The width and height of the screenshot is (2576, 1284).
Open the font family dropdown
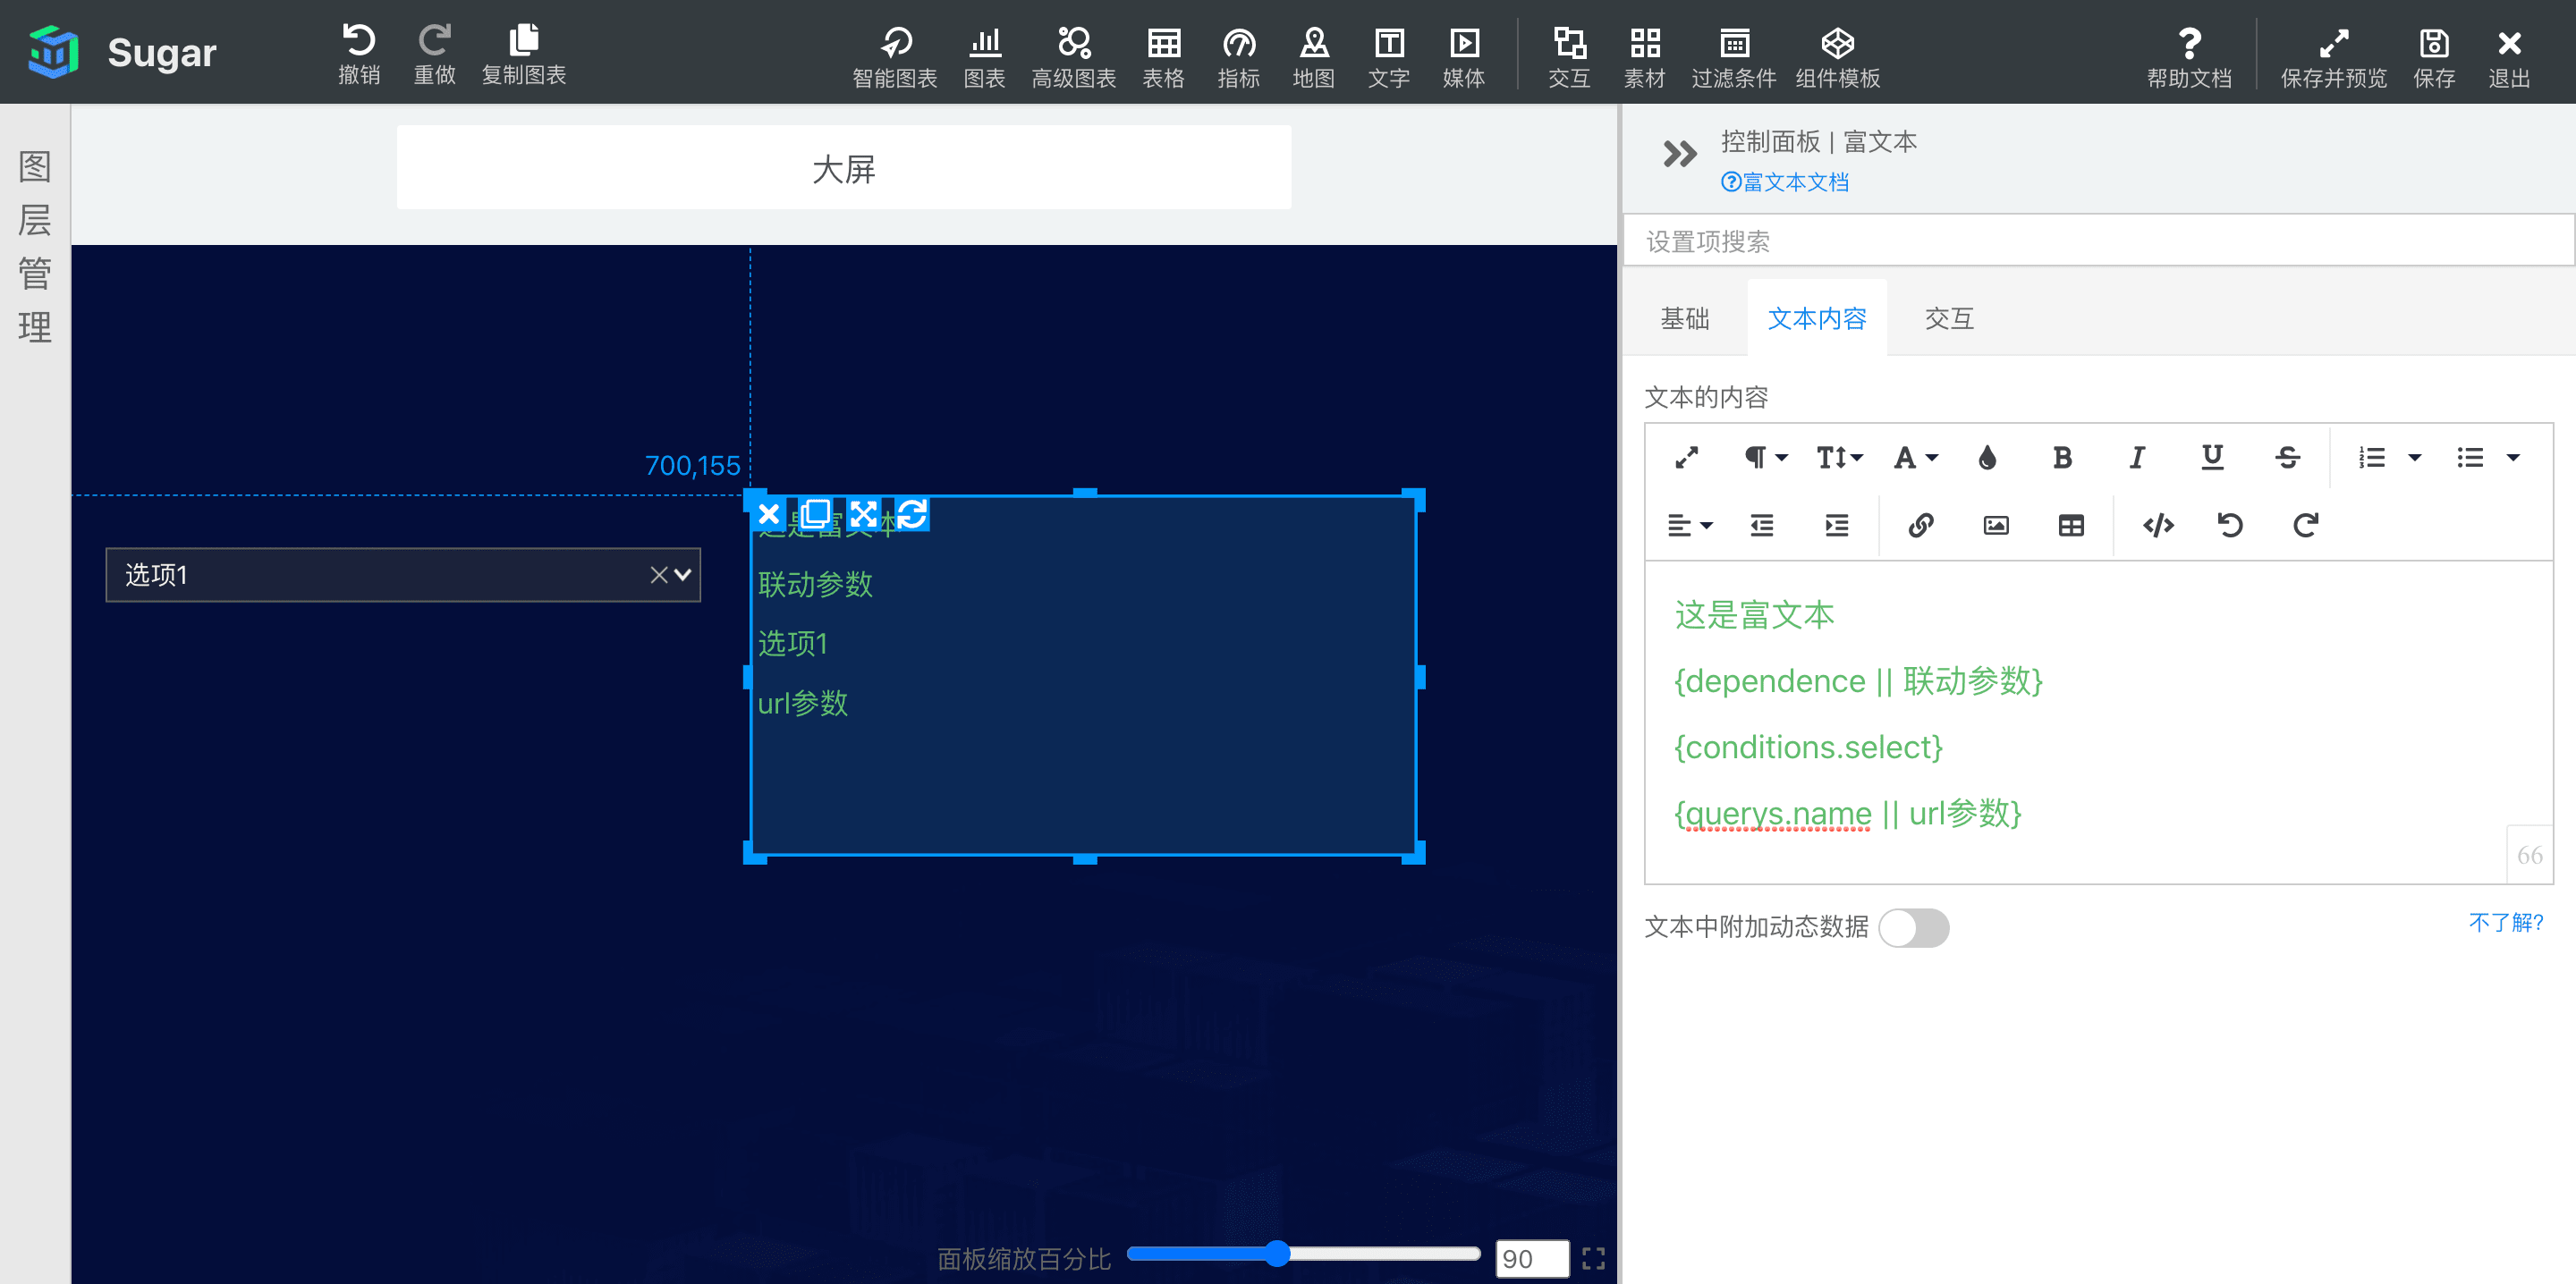coord(1915,457)
